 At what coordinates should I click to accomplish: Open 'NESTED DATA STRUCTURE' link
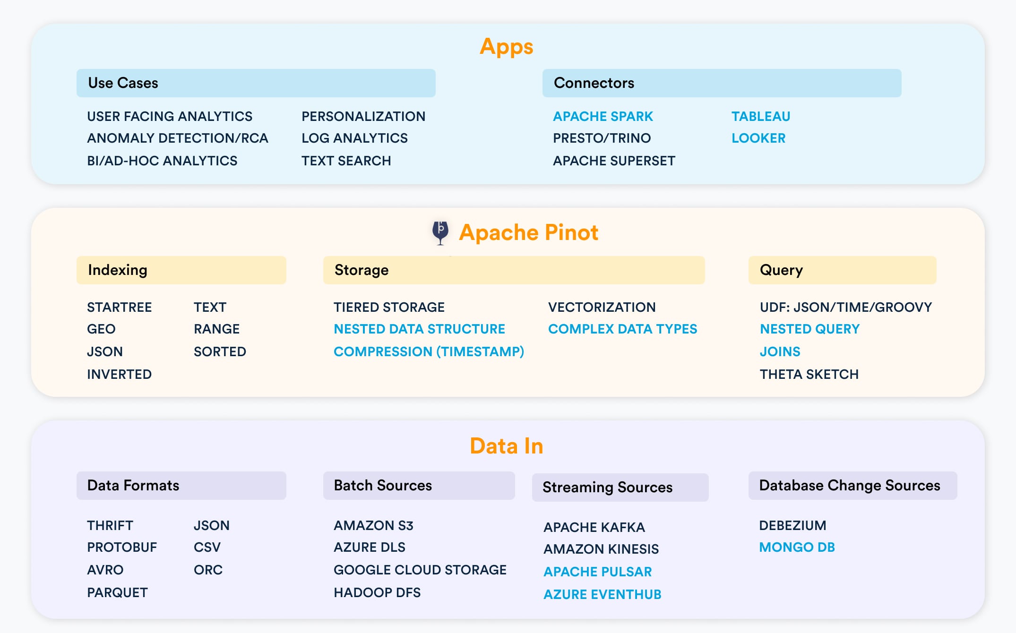(420, 329)
